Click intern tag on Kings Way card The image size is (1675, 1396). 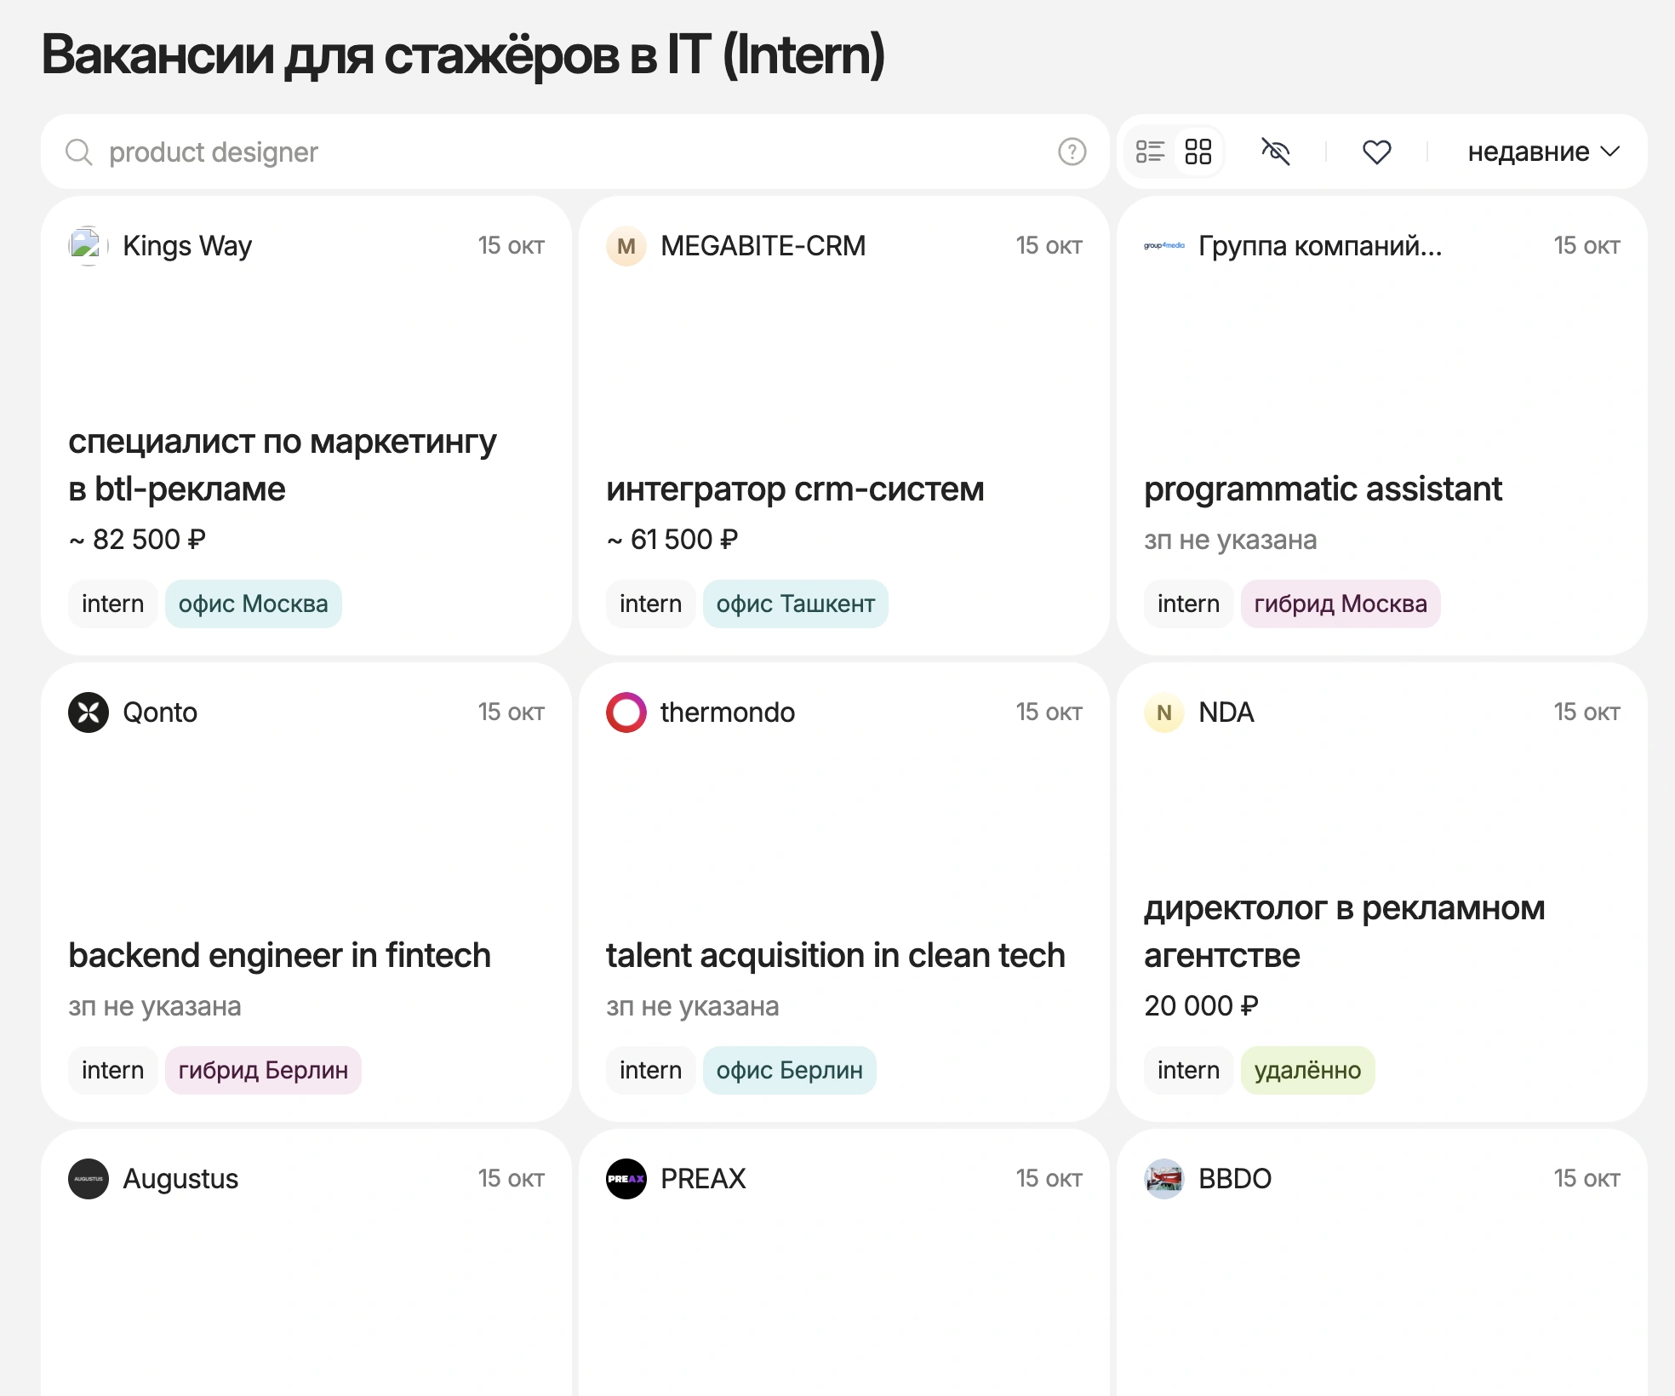tap(112, 604)
